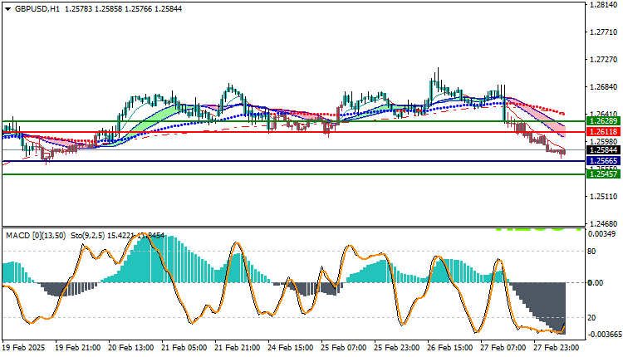
Task: Click the 25 Feb 07:00 time label
Action: tap(344, 348)
